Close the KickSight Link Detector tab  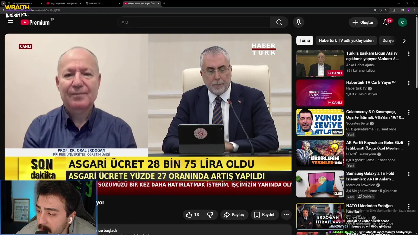click(42, 3)
